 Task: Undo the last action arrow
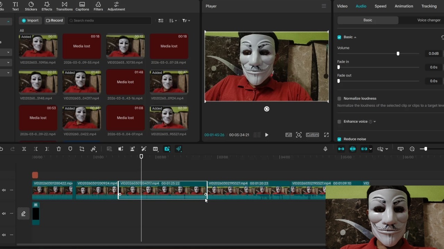pyautogui.click(x=1, y=149)
